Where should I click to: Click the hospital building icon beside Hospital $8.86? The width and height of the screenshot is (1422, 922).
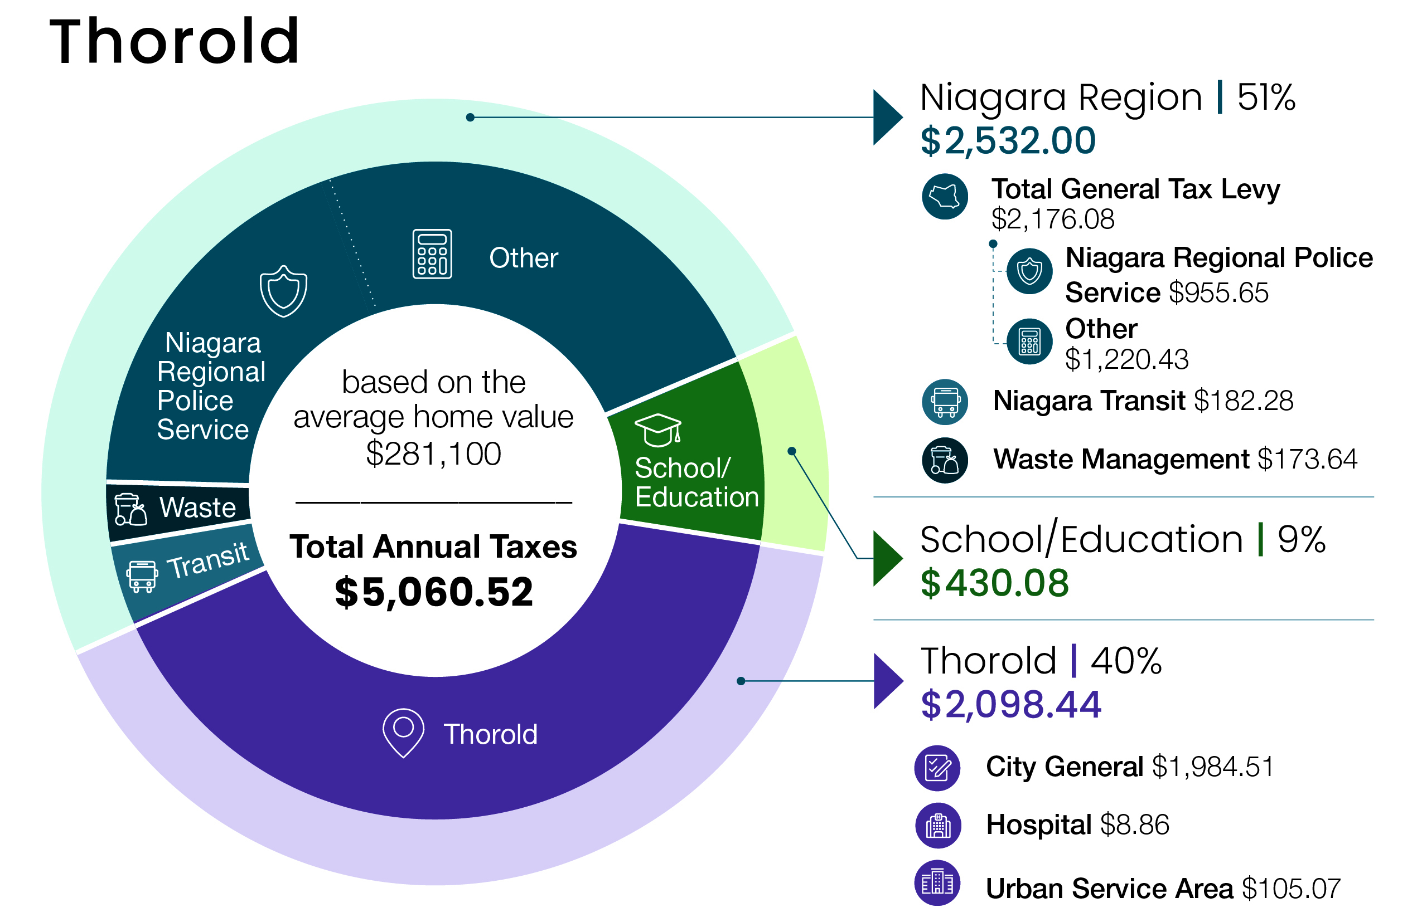[x=937, y=825]
